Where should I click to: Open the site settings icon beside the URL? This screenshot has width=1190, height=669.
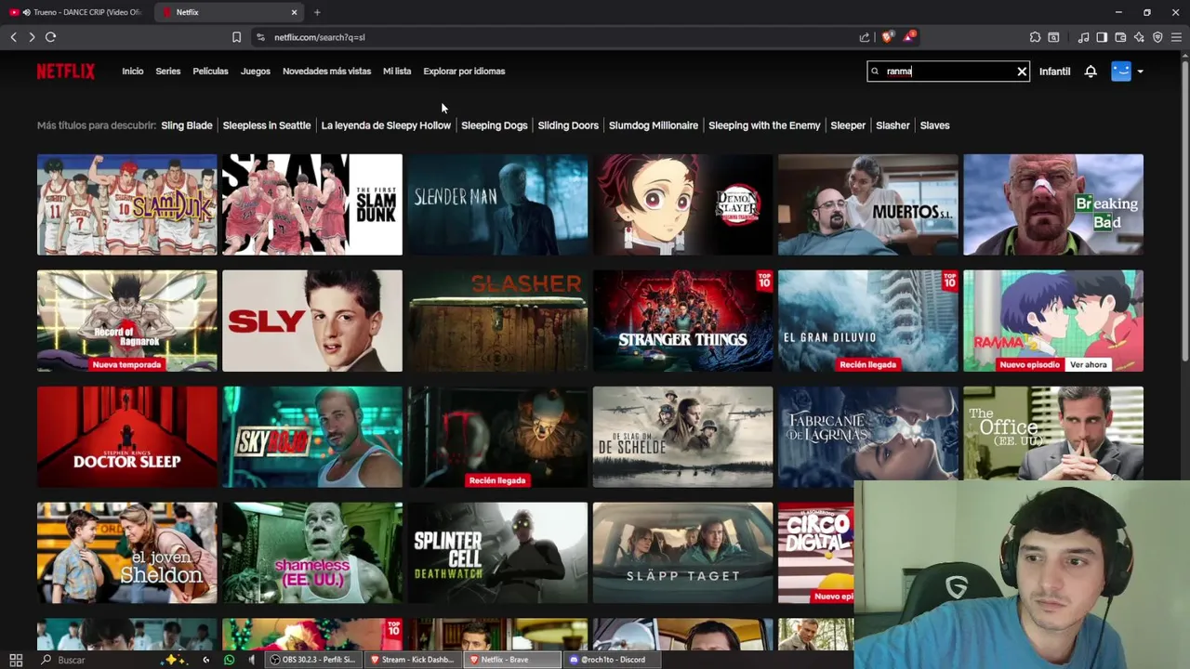pos(260,37)
